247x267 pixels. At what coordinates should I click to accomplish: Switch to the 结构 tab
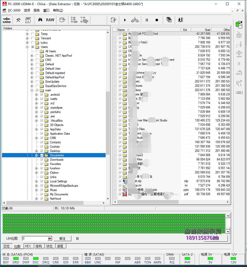point(39,246)
